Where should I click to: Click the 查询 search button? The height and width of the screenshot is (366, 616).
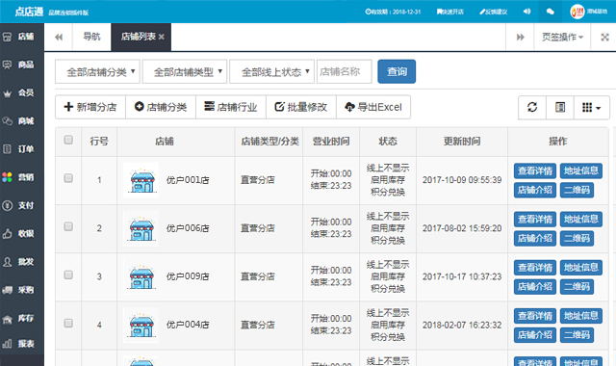click(397, 71)
